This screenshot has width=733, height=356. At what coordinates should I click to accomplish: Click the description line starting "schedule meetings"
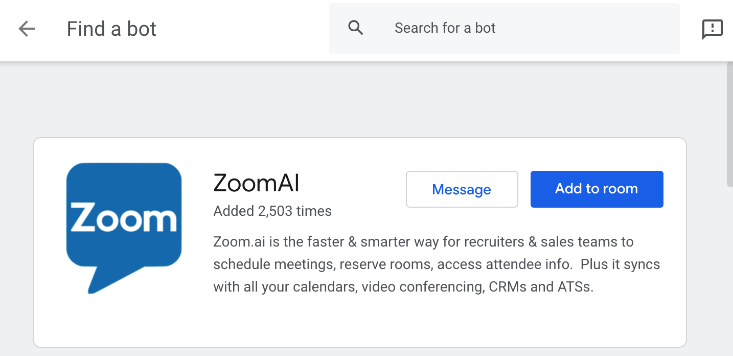pyautogui.click(x=437, y=264)
